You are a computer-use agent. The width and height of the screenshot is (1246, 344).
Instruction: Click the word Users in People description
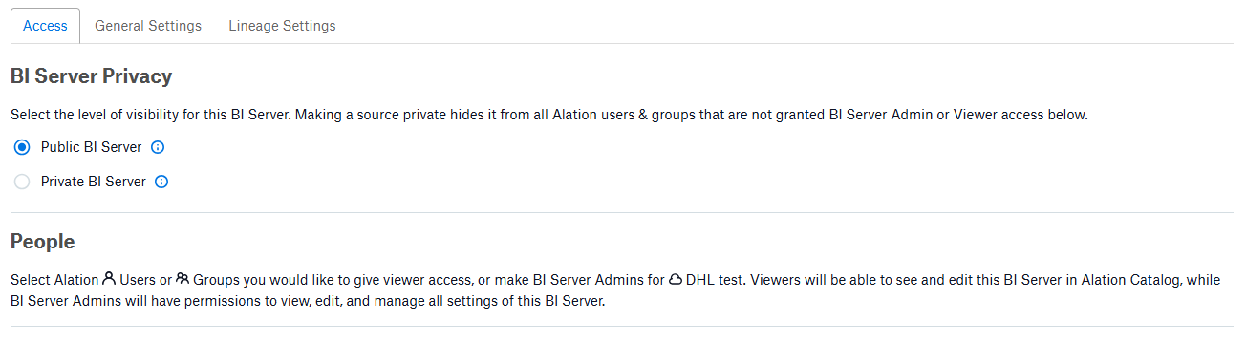tap(138, 280)
